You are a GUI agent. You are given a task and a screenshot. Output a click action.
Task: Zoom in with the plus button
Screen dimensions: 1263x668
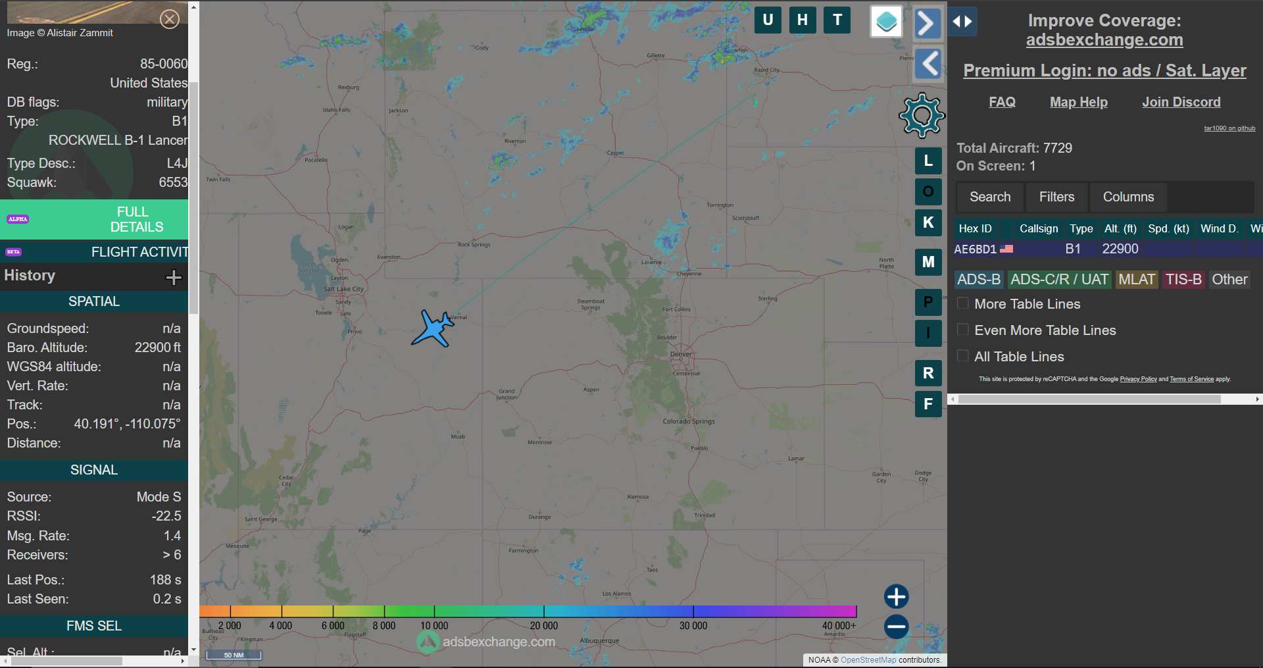[896, 597]
